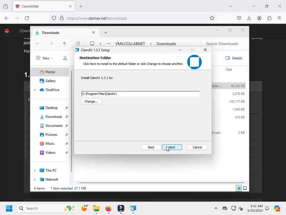Open File Explorer from taskbar
Viewport: 286px width, 215px height.
pos(96,208)
